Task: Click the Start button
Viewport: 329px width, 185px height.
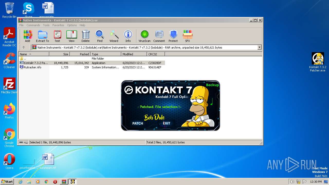Action: pyautogui.click(x=7, y=181)
